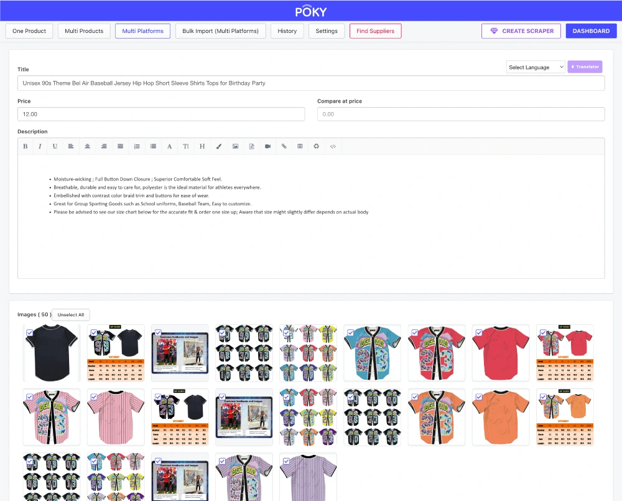The image size is (622, 501).
Task: Align description text to the right
Action: point(104,146)
